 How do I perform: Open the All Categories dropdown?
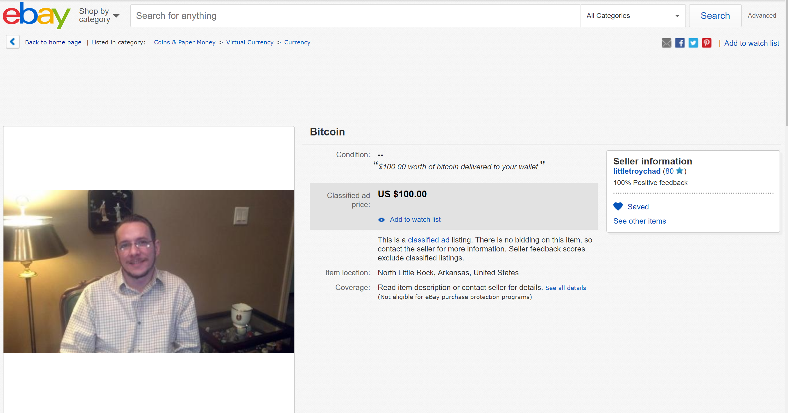(x=633, y=16)
